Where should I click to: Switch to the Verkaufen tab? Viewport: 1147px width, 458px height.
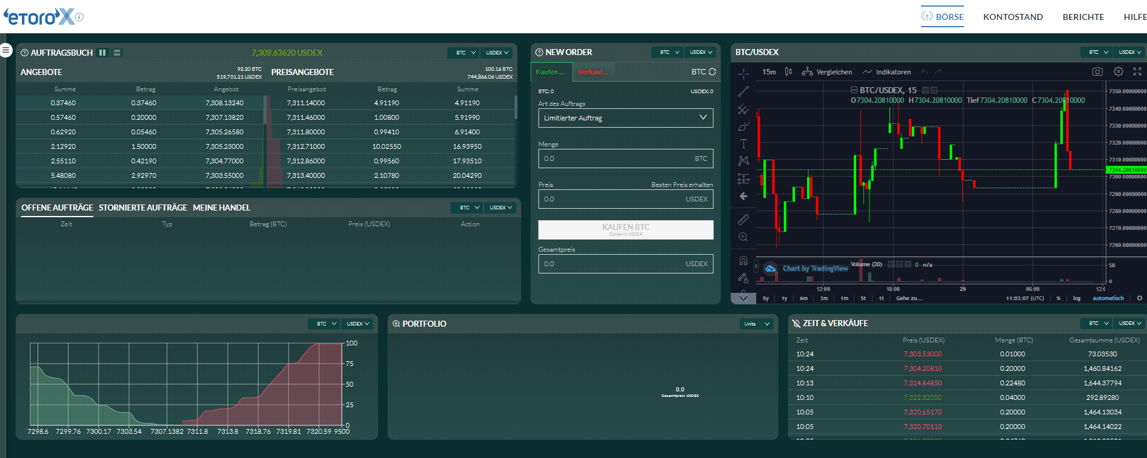[594, 72]
